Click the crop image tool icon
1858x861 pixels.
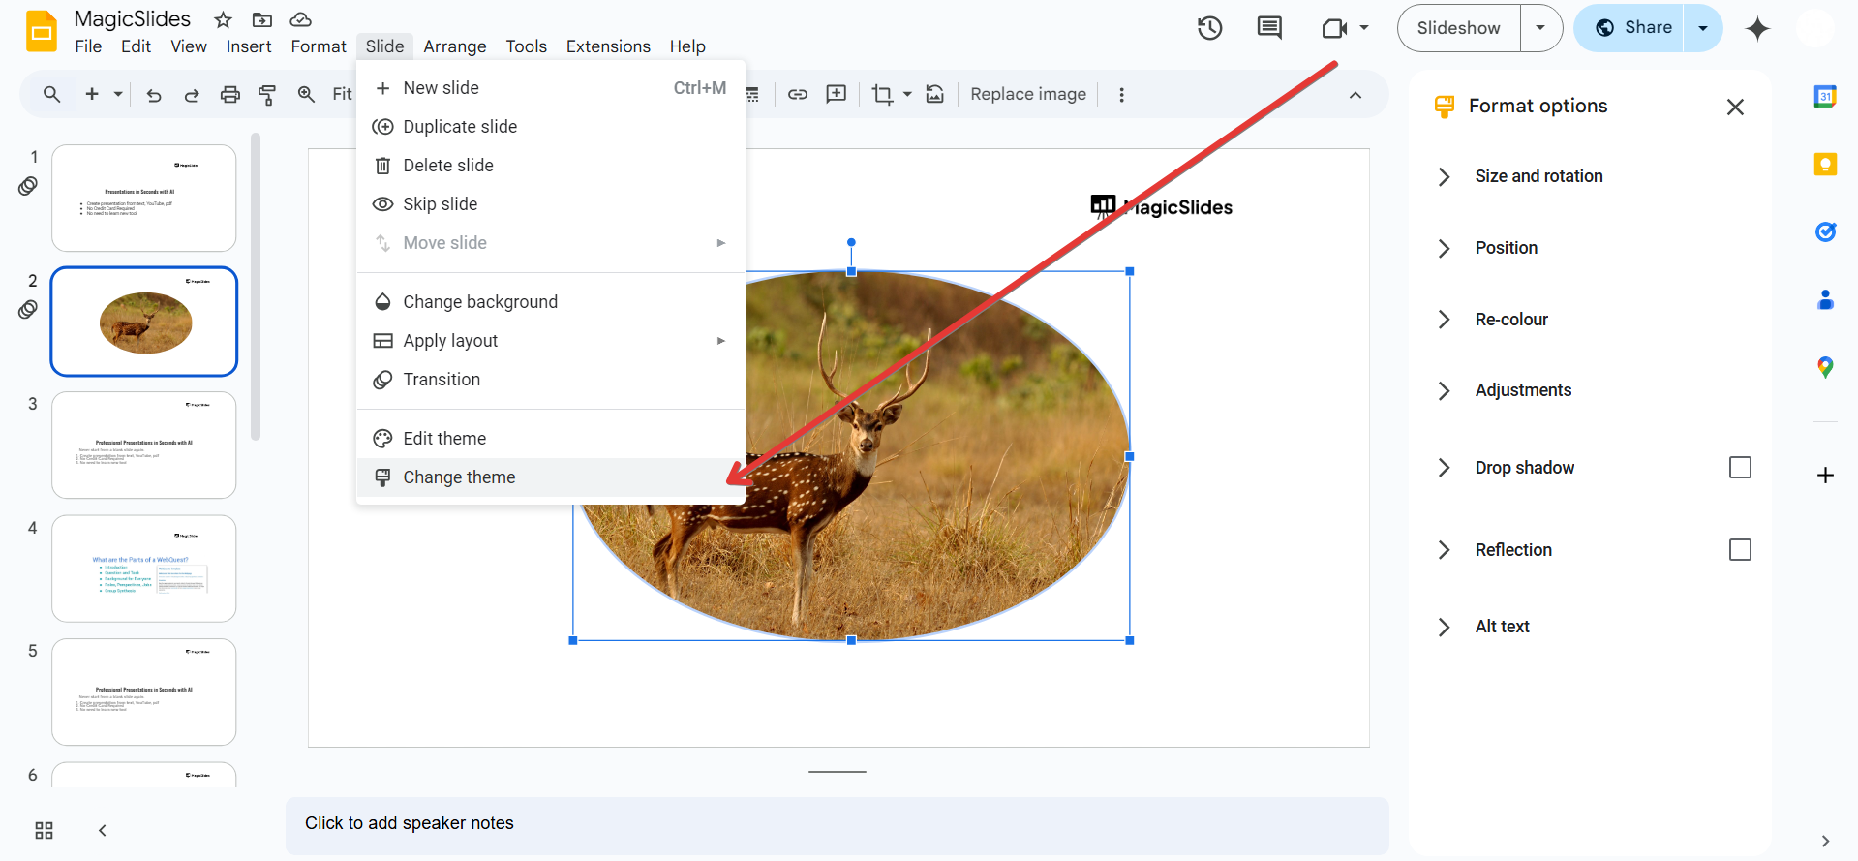point(882,94)
